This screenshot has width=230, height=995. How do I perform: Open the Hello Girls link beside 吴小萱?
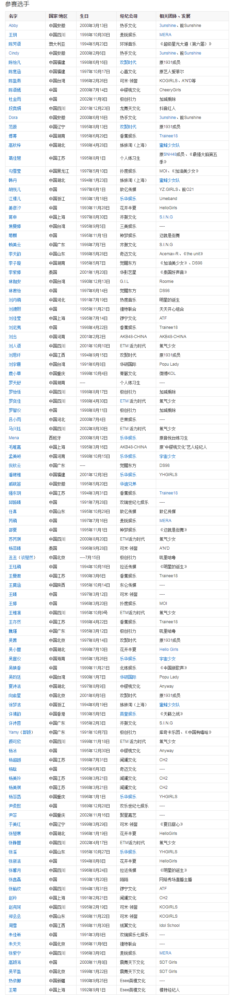pos(169,649)
